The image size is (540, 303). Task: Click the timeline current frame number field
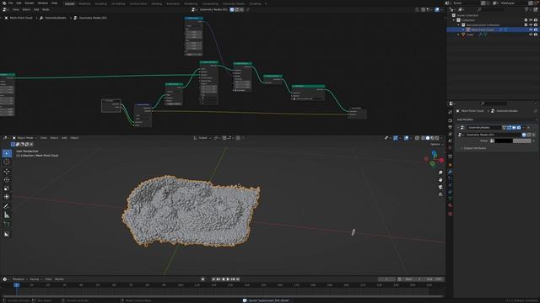386,279
